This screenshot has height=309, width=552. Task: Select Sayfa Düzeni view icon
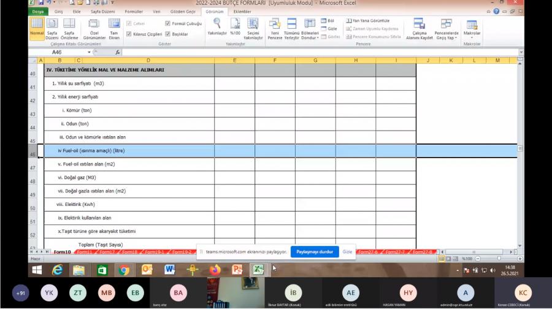(52, 28)
